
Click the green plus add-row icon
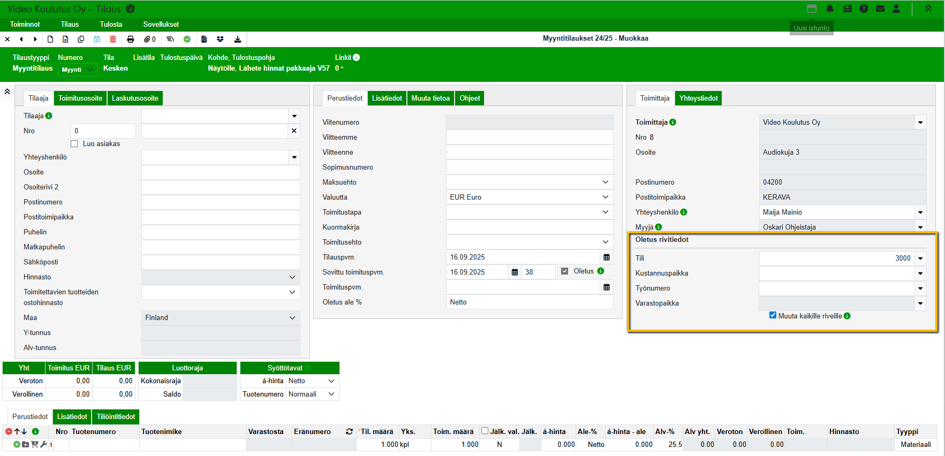pyautogui.click(x=17, y=444)
